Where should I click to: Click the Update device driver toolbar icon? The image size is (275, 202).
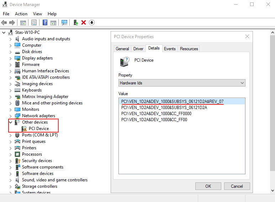tap(76, 22)
